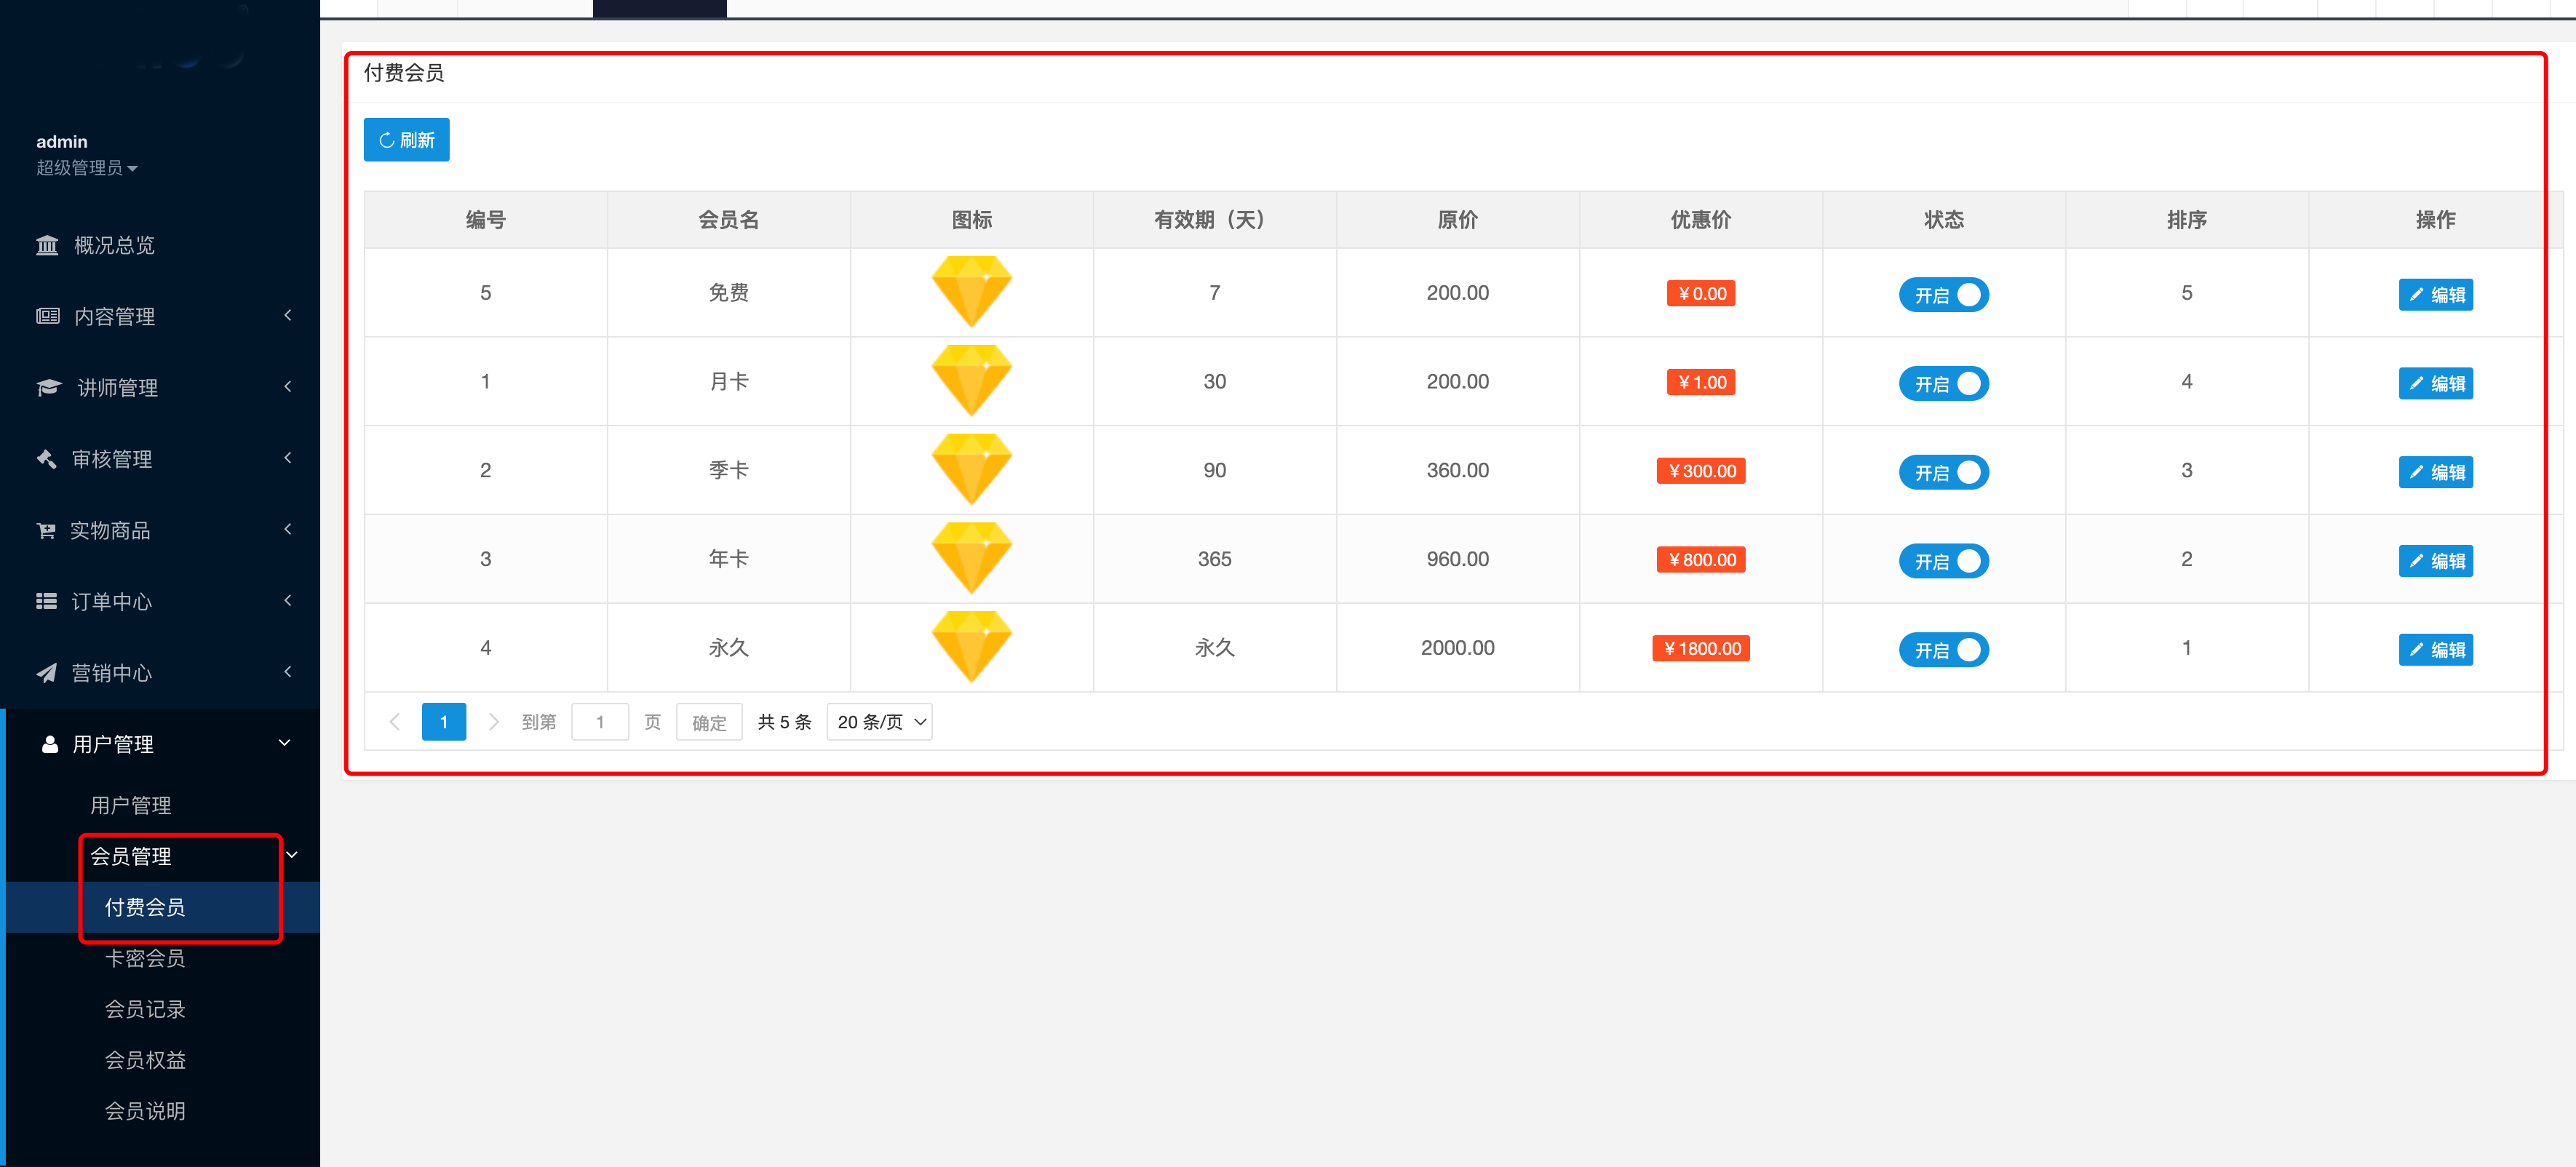Click the diamond icon in 年卡 row
The image size is (2576, 1167).
click(x=971, y=559)
